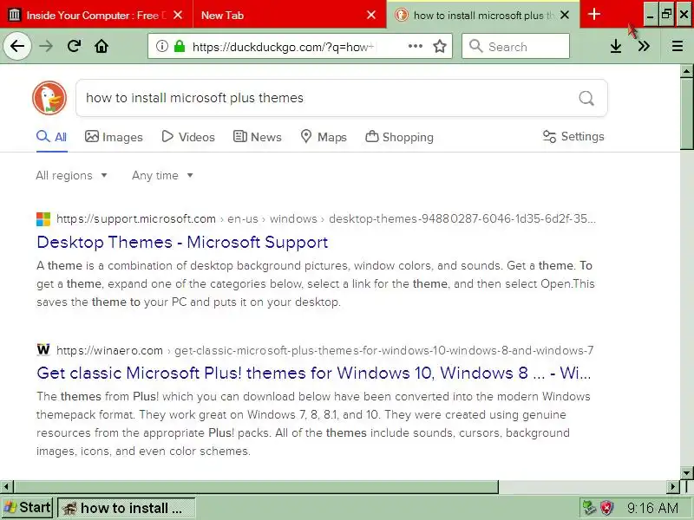
Task: Click horizontal scrollbar right arrow
Action: (x=673, y=487)
